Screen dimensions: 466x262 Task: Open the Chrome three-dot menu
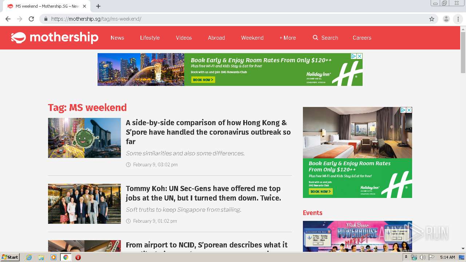pyautogui.click(x=458, y=19)
